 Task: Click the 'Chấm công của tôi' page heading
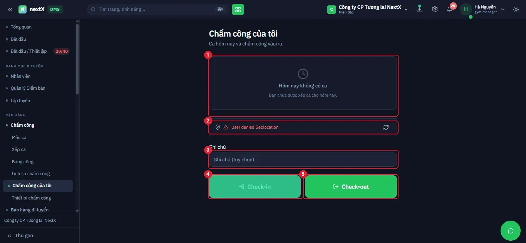pyautogui.click(x=243, y=34)
